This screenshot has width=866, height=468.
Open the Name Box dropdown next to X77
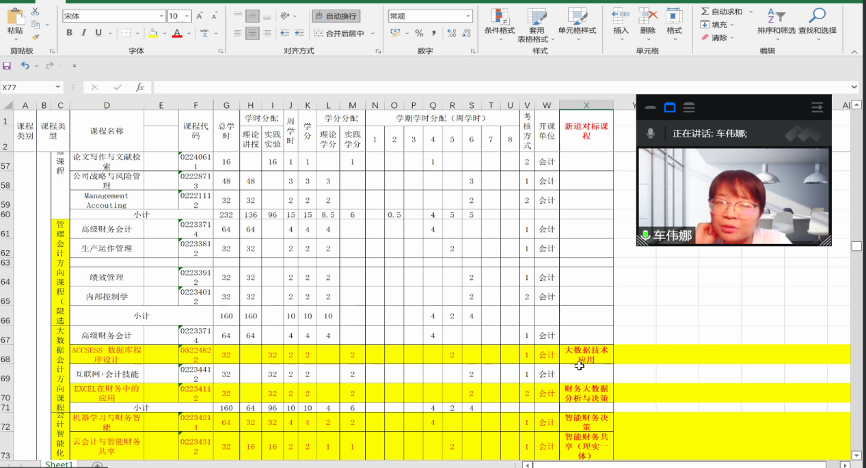pos(58,87)
